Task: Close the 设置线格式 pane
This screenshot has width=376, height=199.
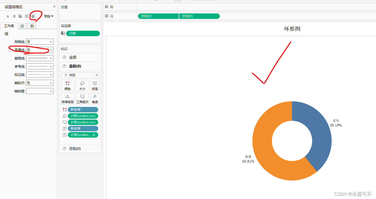Action: (54, 7)
